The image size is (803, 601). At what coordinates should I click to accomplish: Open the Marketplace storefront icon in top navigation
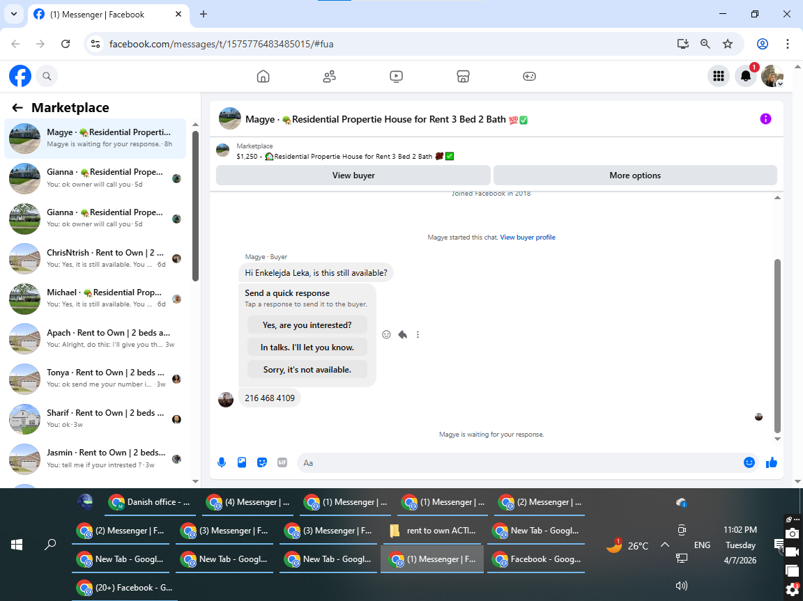coord(463,76)
